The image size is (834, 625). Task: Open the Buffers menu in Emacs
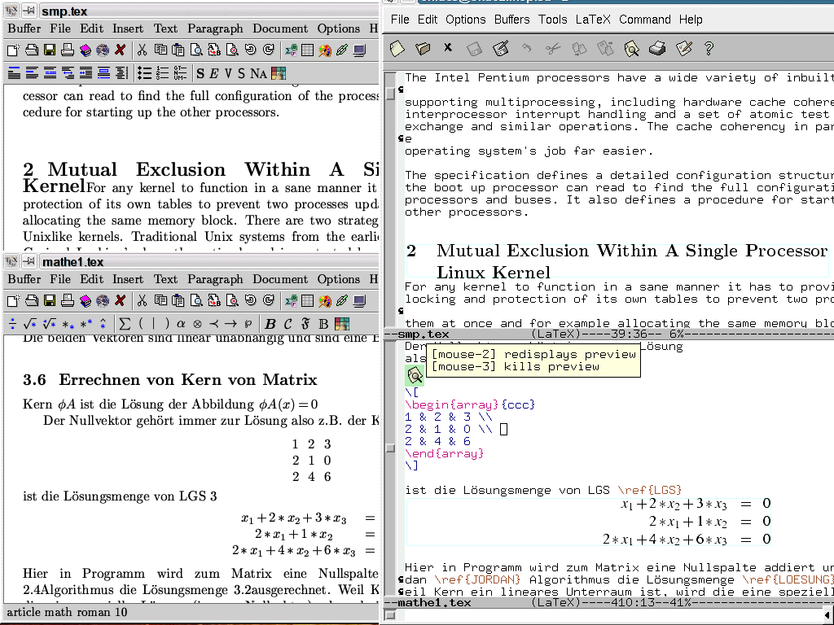tap(512, 20)
